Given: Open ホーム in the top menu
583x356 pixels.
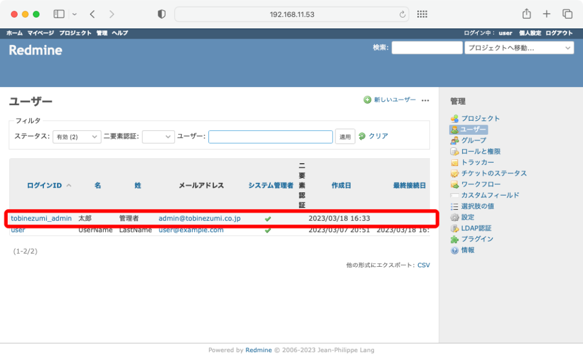Looking at the screenshot, I should coord(14,33).
